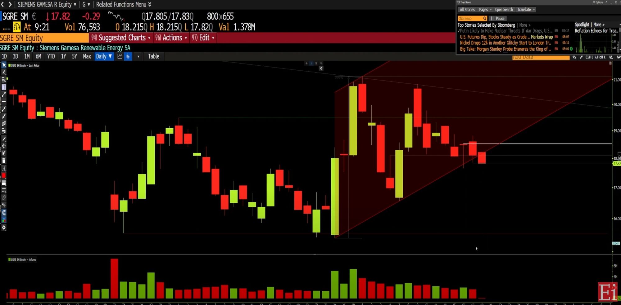Screen dimensions: 621x305
Task: Open the U.S. Futures Dip Markets Wrap story
Action: click(506, 37)
